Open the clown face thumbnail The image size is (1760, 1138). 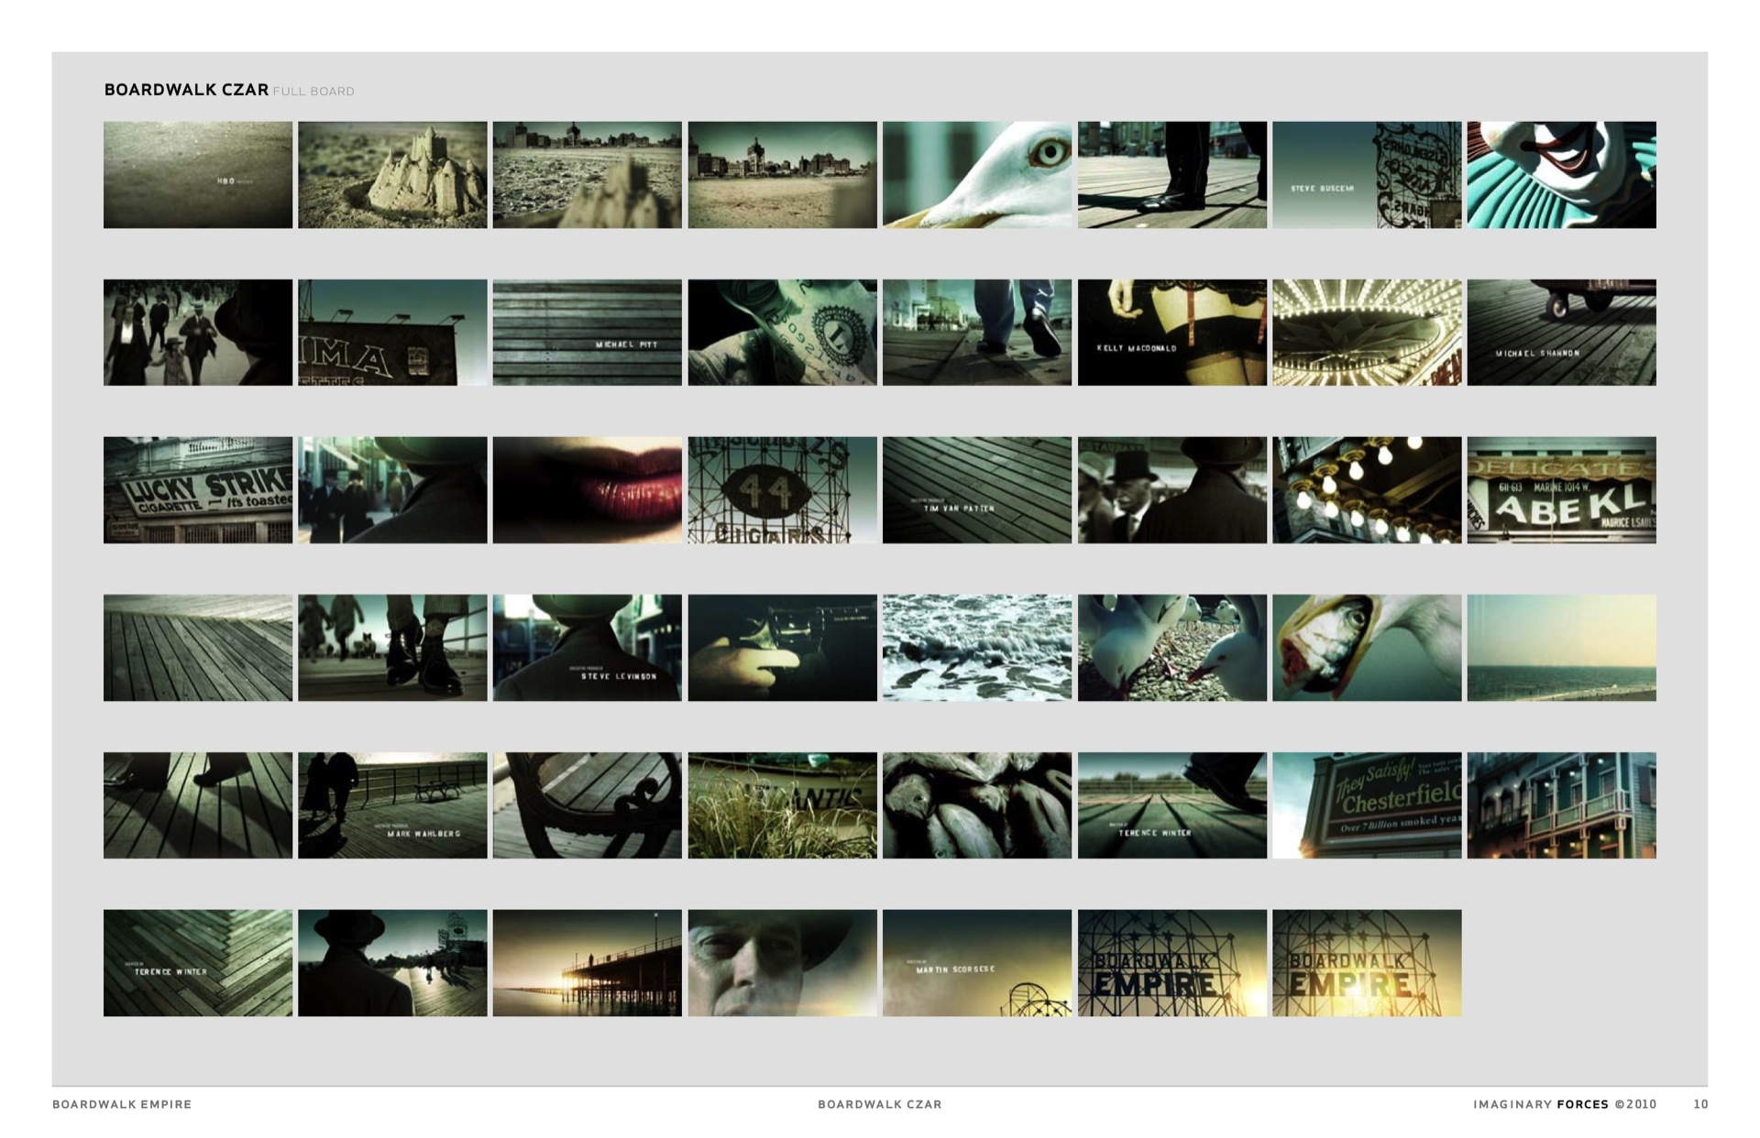[1561, 174]
